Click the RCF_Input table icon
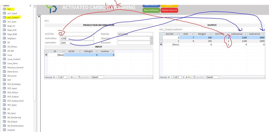This screenshot has width=269, height=132. (4, 88)
